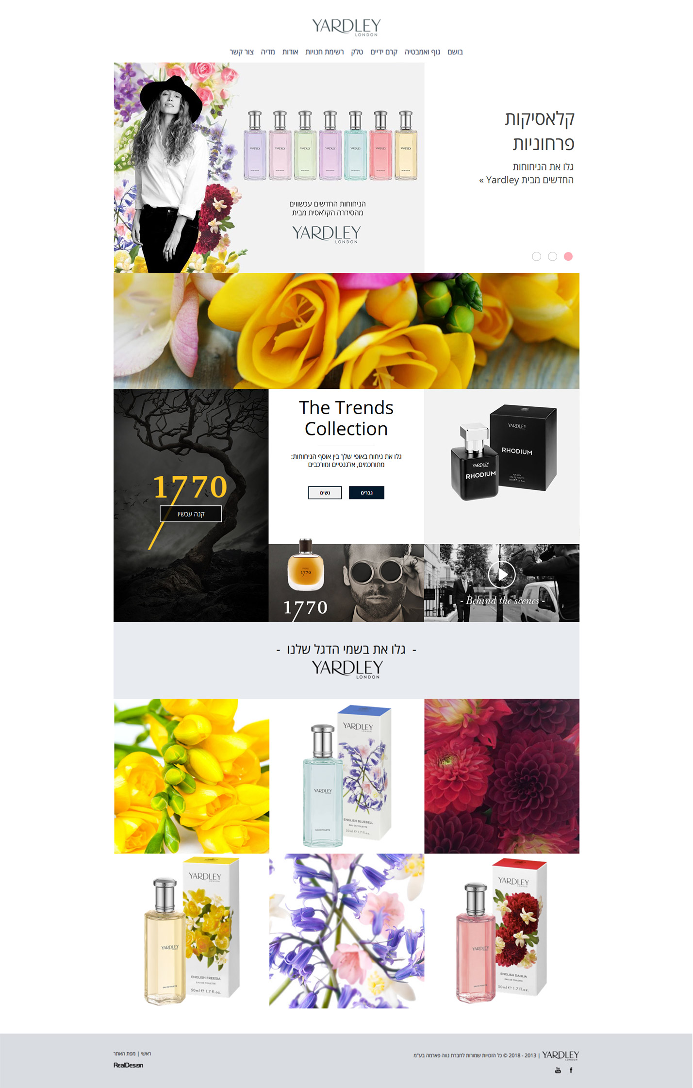693x1088 pixels.
Task: Select the middle carousel slide indicator
Action: (x=552, y=256)
